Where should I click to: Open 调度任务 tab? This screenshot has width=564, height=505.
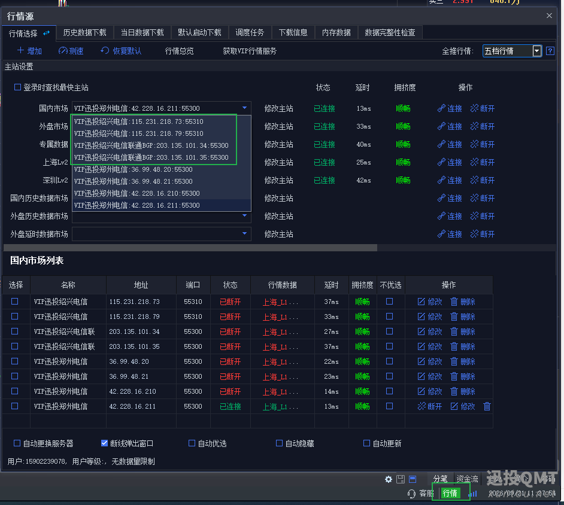(x=250, y=33)
